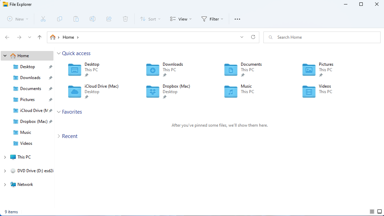This screenshot has height=216, width=384.
Task: Click the Paste icon in the toolbar
Action: 76,19
